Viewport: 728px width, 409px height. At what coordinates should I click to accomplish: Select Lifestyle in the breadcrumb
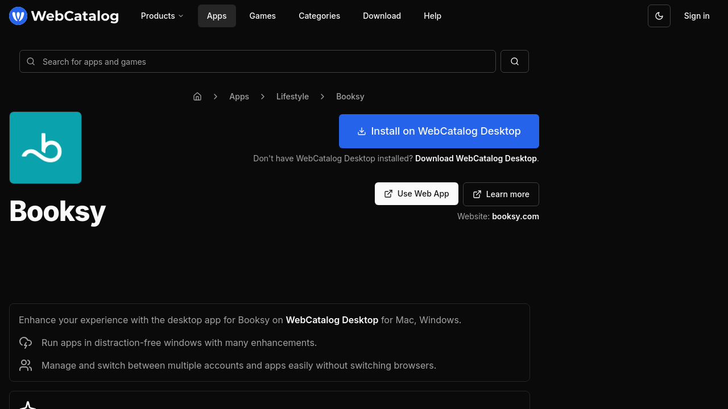click(x=292, y=97)
